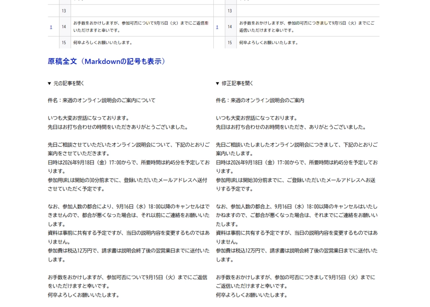This screenshot has width=430, height=307.
Task: Follow the 't' link beside 参加の可否につきまして diff row
Action: [217, 27]
